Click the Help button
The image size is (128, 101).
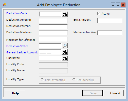(15, 93)
